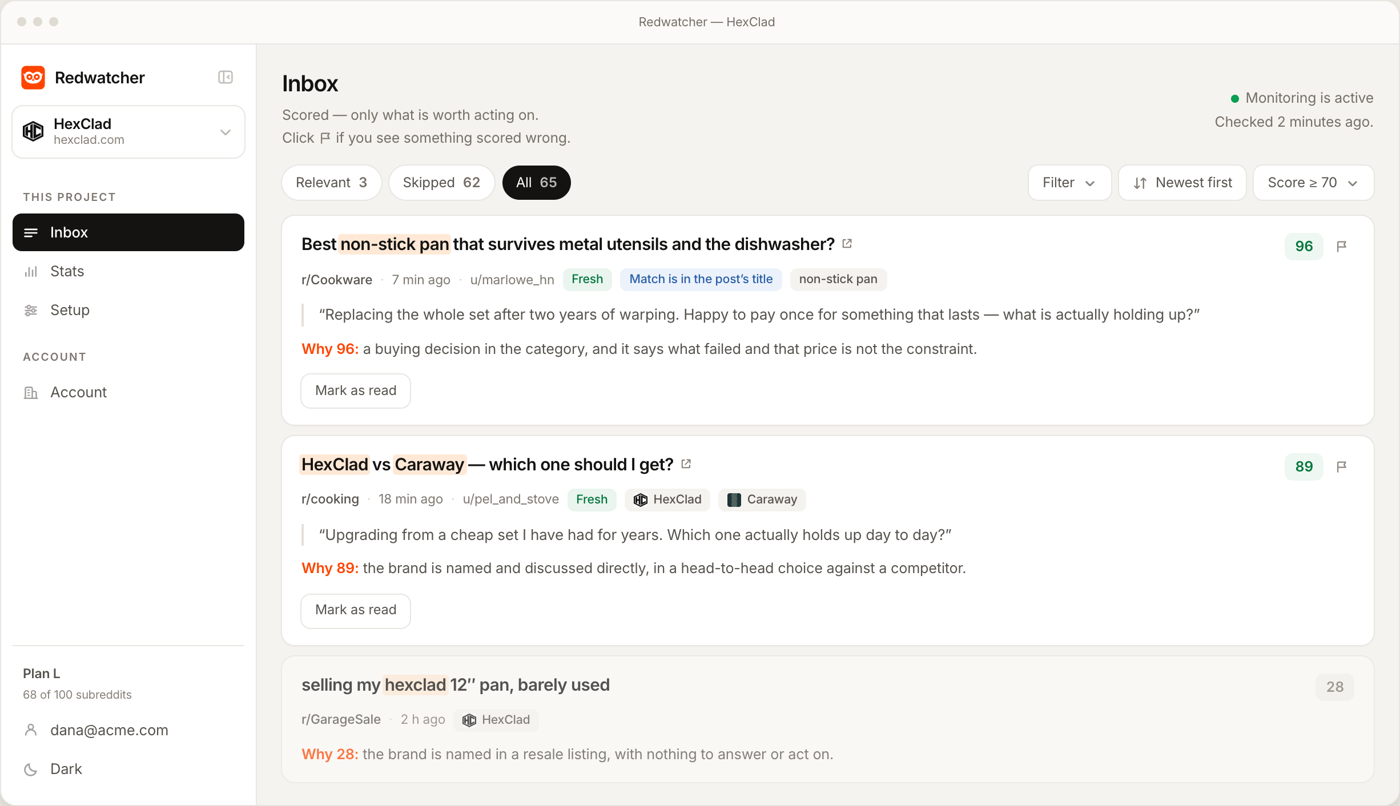Click the r/GarageSale subreddit label

tap(341, 720)
